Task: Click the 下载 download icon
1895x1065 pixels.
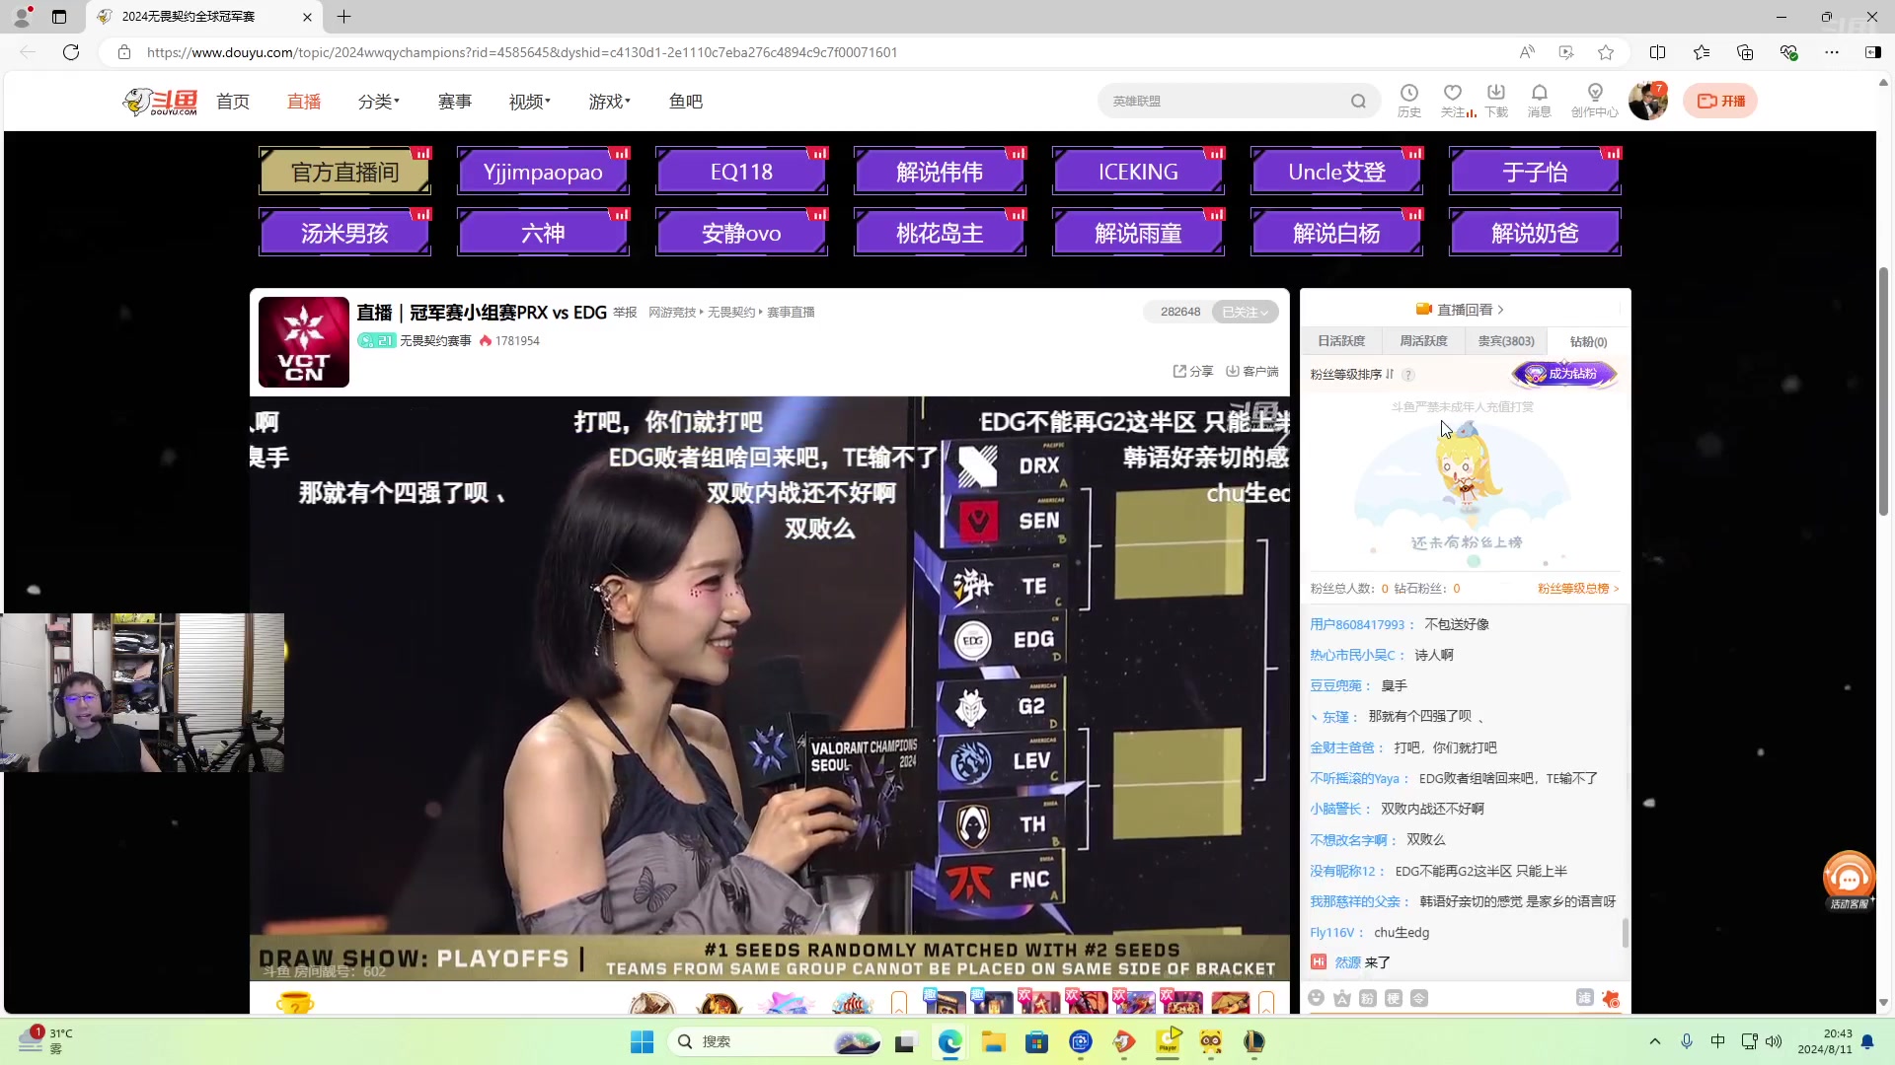Action: (x=1496, y=100)
